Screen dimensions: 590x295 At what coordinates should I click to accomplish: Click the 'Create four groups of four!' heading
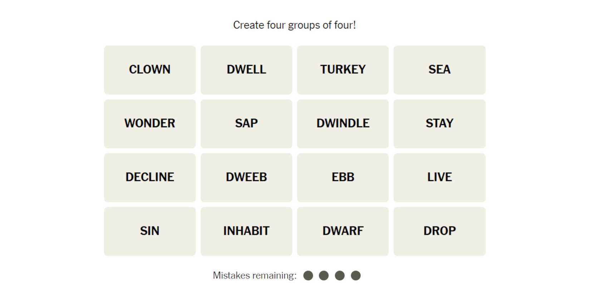click(294, 25)
